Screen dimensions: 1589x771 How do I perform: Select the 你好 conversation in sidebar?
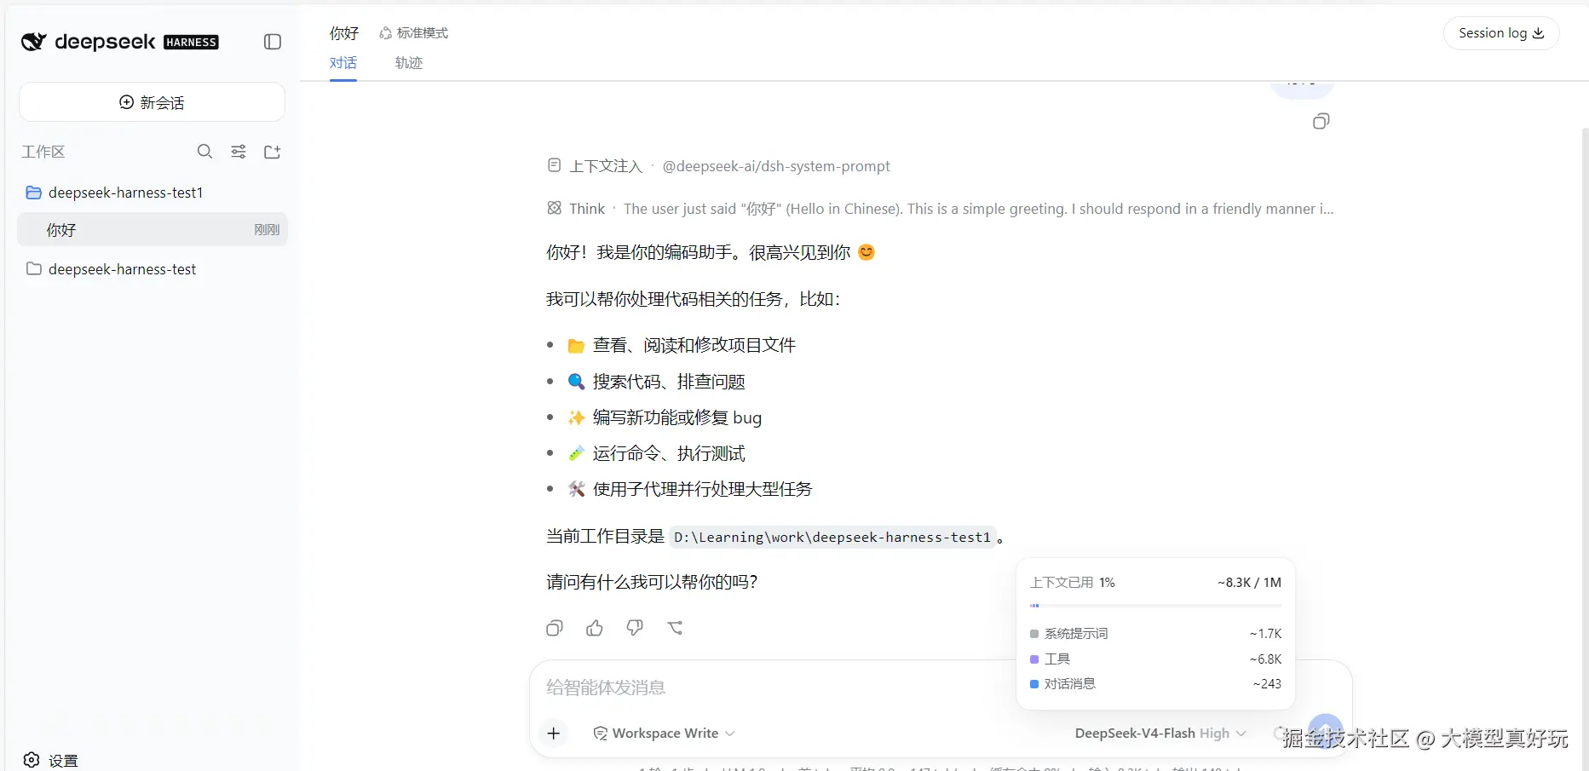[x=153, y=230]
